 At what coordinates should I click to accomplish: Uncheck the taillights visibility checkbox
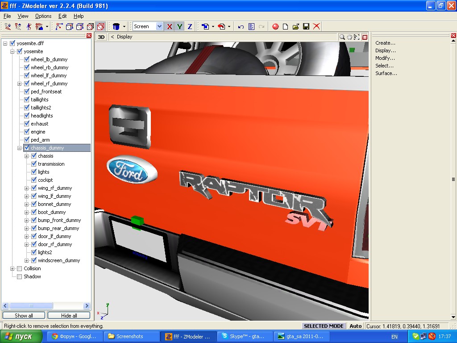[27, 100]
